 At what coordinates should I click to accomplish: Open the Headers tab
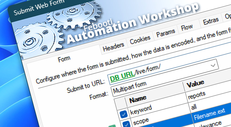(x=113, y=47)
